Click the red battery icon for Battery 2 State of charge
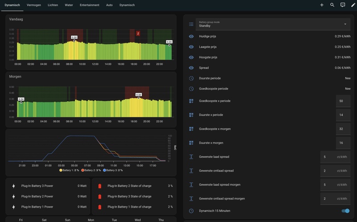Viewport: 357px width, 222px height. [100, 186]
